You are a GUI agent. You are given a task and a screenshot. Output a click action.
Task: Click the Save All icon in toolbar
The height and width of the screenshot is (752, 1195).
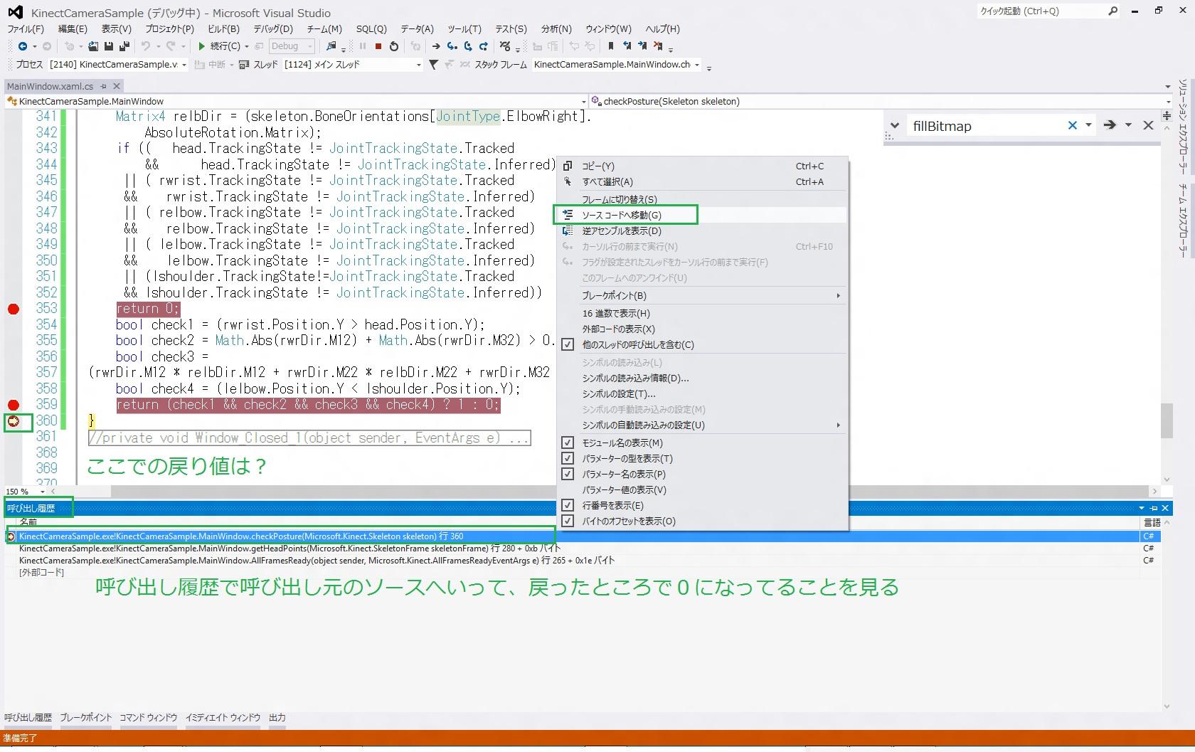pyautogui.click(x=124, y=46)
